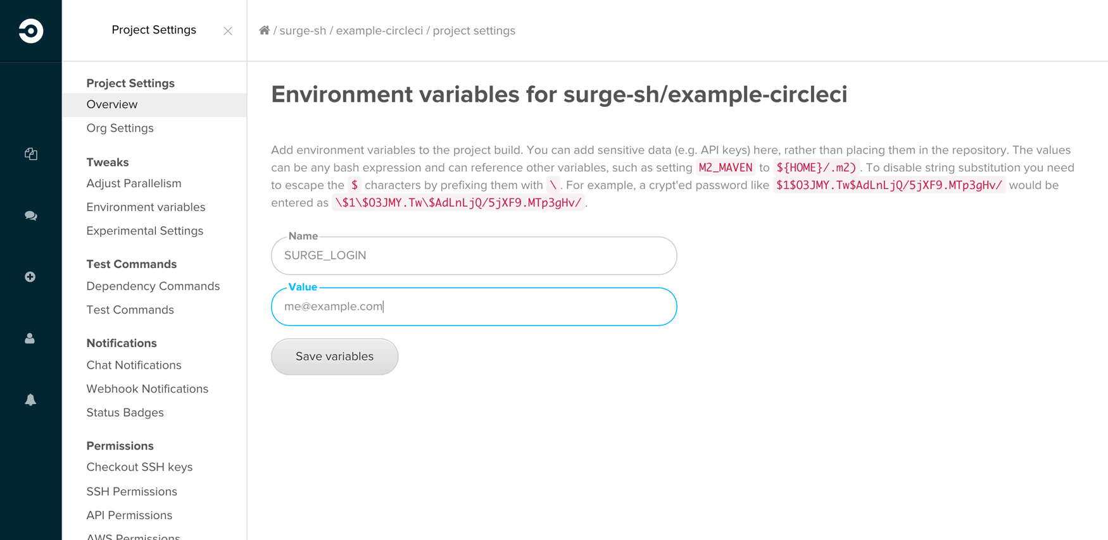The height and width of the screenshot is (540, 1108).
Task: Click the Name field containing SURGE_LOGIN
Action: [474, 255]
